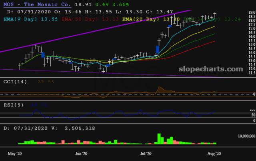Click the large blue candle in early July
Viewport: 256px width, 161px height.
(158, 50)
